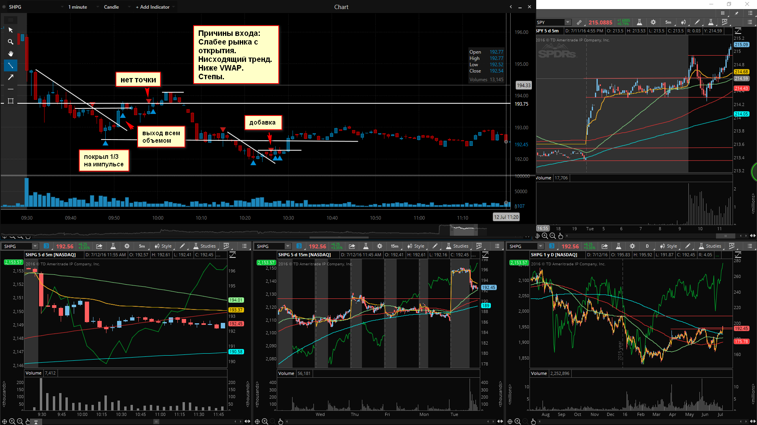Viewport: 757px width, 425px height.
Task: Open Studies menu in the 15m chart
Action: [457, 246]
